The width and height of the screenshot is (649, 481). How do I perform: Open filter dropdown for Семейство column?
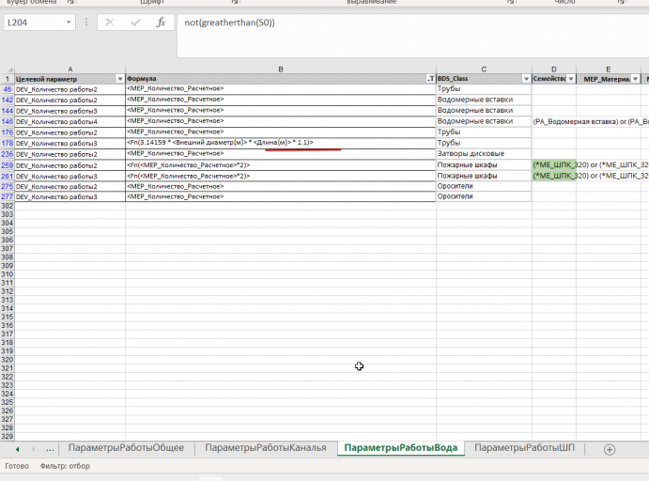571,79
